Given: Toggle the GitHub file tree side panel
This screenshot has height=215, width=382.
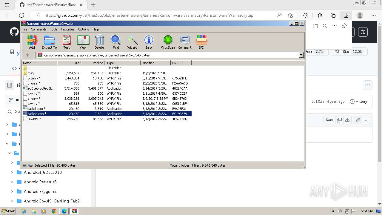Looking at the screenshot, I should coord(10,85).
